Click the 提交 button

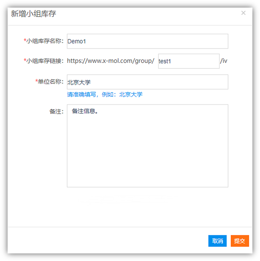[x=240, y=241]
